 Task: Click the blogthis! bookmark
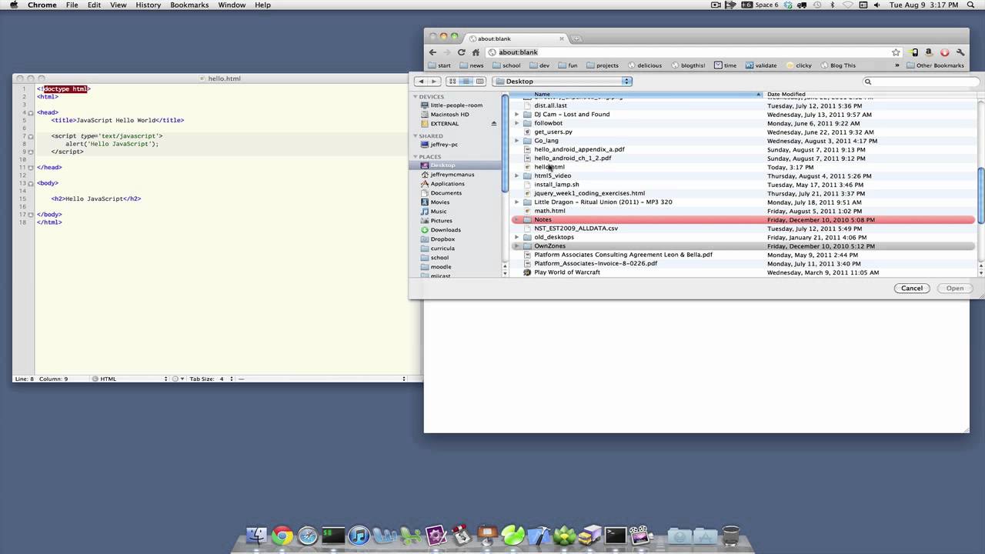click(687, 65)
